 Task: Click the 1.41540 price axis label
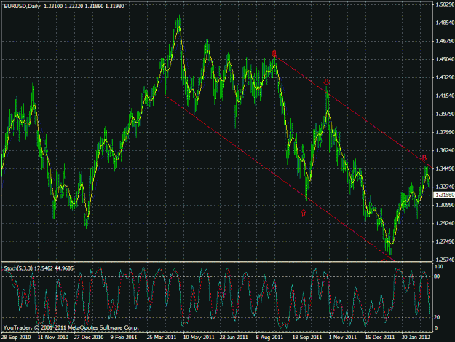tap(445, 96)
